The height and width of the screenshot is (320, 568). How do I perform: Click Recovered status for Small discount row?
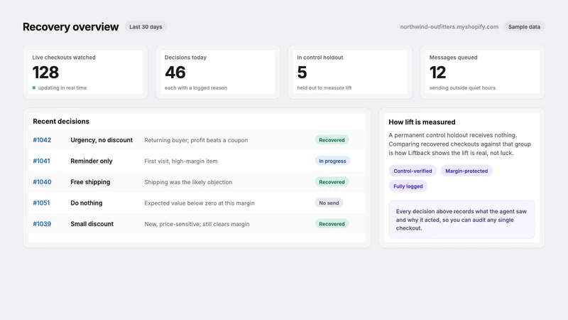point(332,224)
